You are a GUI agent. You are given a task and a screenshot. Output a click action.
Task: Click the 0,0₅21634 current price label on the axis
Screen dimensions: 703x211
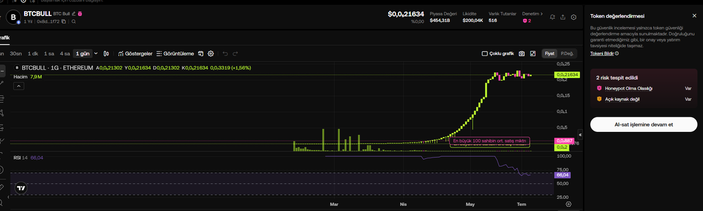(567, 75)
